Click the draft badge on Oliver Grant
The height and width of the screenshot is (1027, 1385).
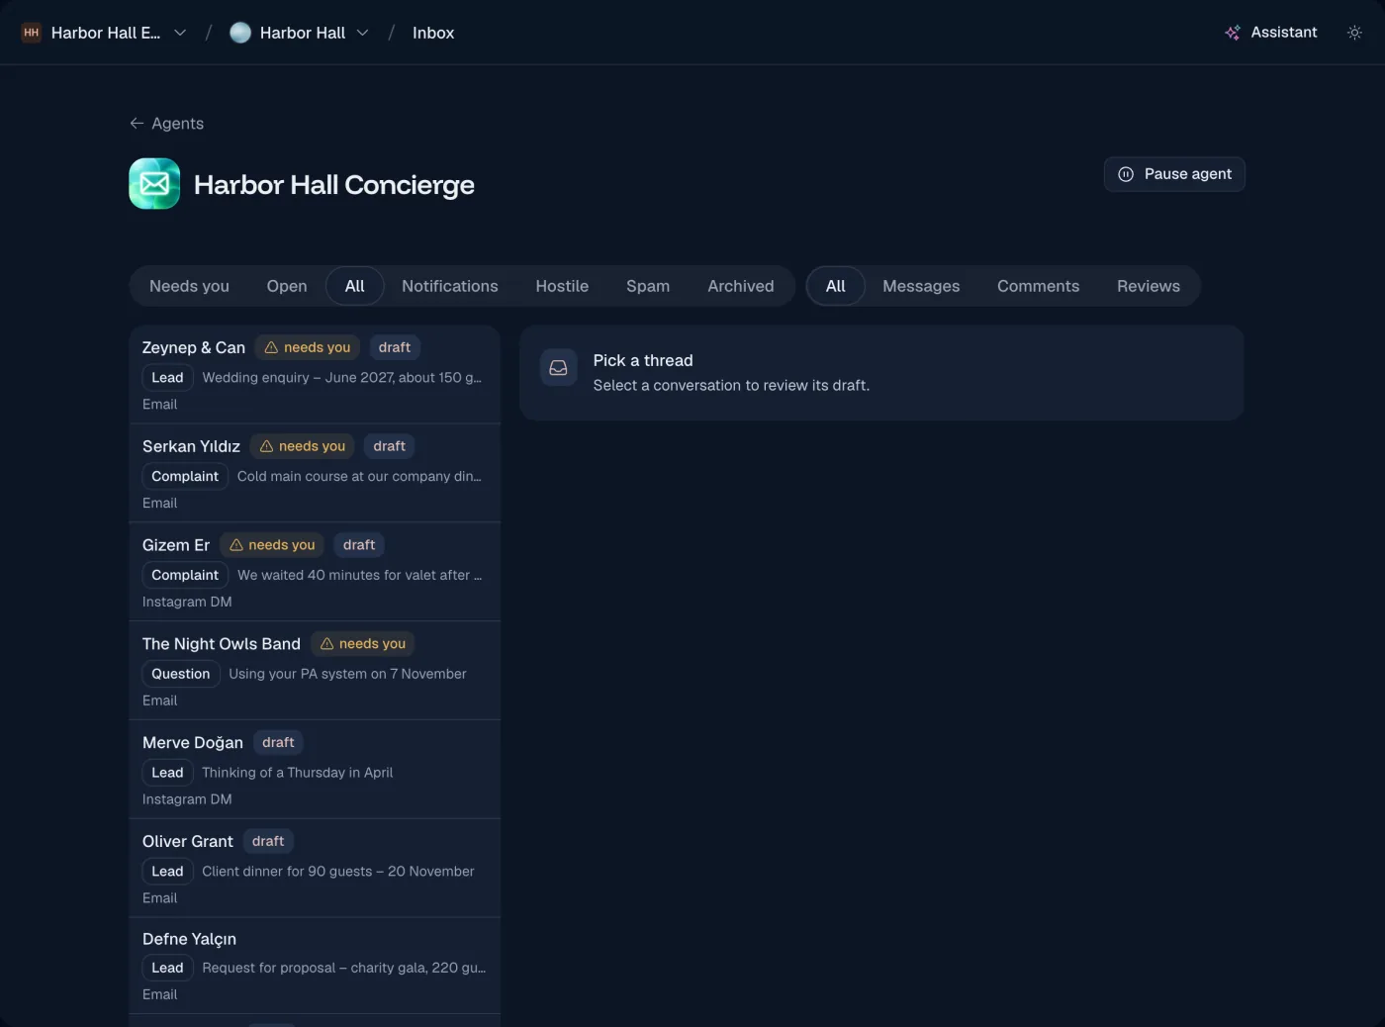click(268, 842)
